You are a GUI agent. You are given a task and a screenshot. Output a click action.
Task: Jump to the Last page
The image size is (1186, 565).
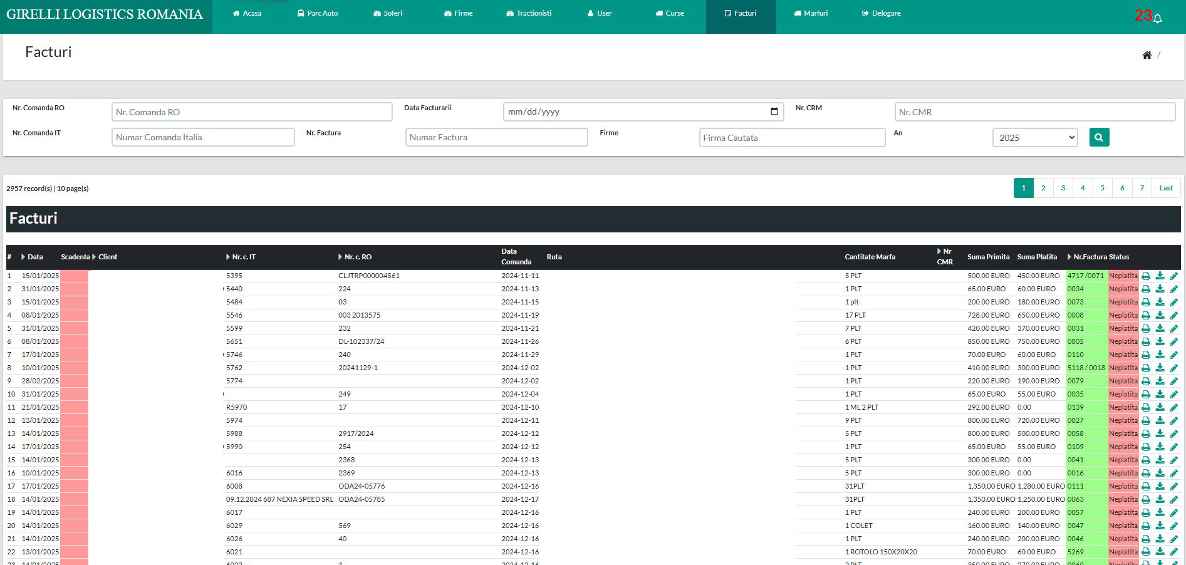(x=1165, y=188)
